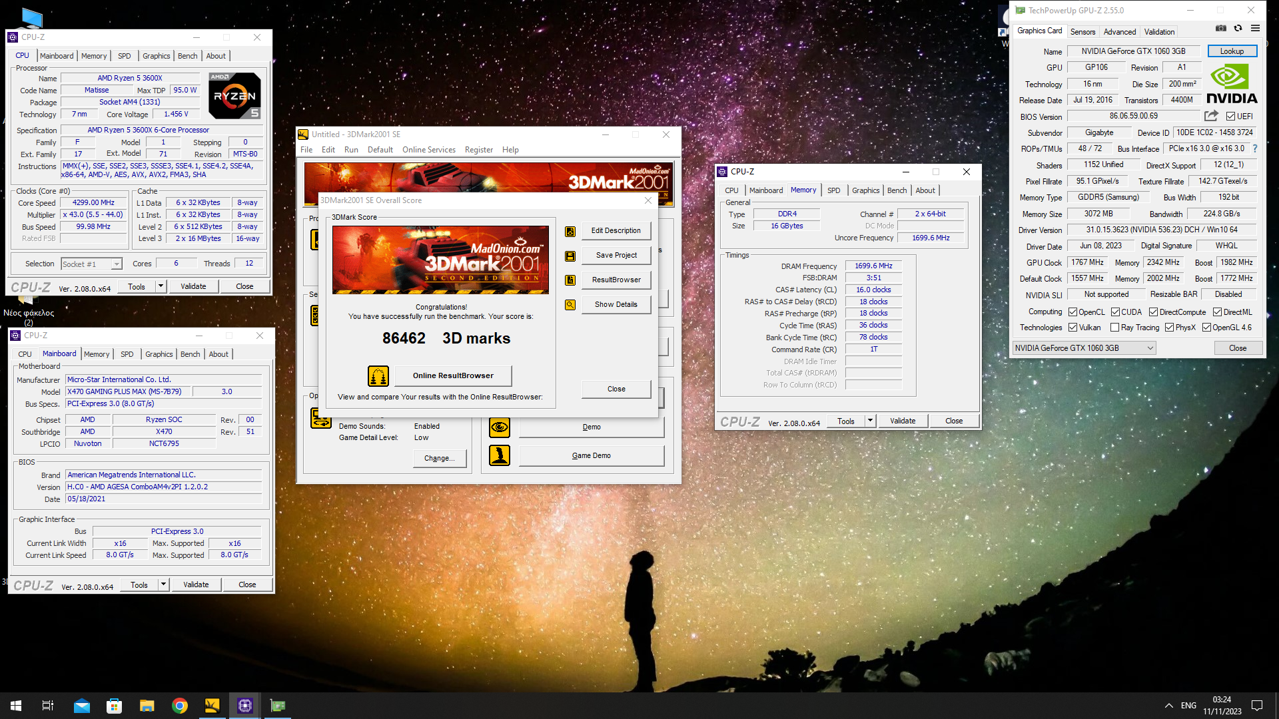Click ENG language indicator in tray
Image resolution: width=1279 pixels, height=719 pixels.
click(1188, 706)
